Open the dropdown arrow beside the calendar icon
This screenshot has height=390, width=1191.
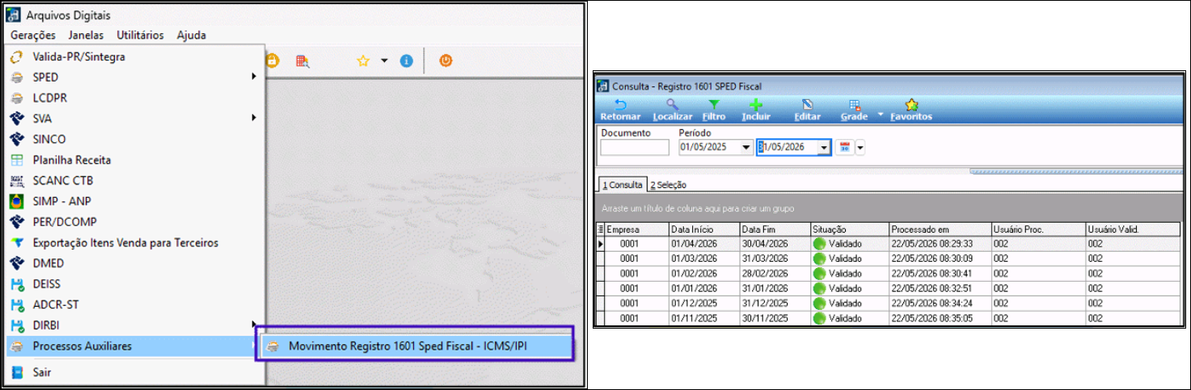[x=860, y=148]
